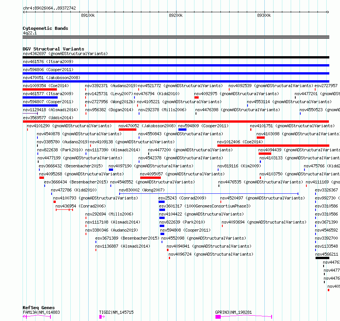Select the red nsv1012406 (Coe2014) bar

pyautogui.click(x=273, y=146)
